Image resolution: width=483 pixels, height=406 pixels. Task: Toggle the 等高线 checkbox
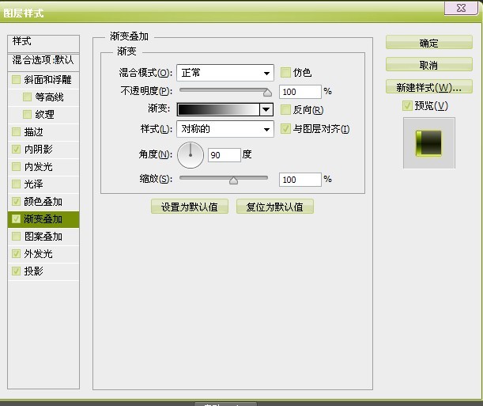[27, 97]
